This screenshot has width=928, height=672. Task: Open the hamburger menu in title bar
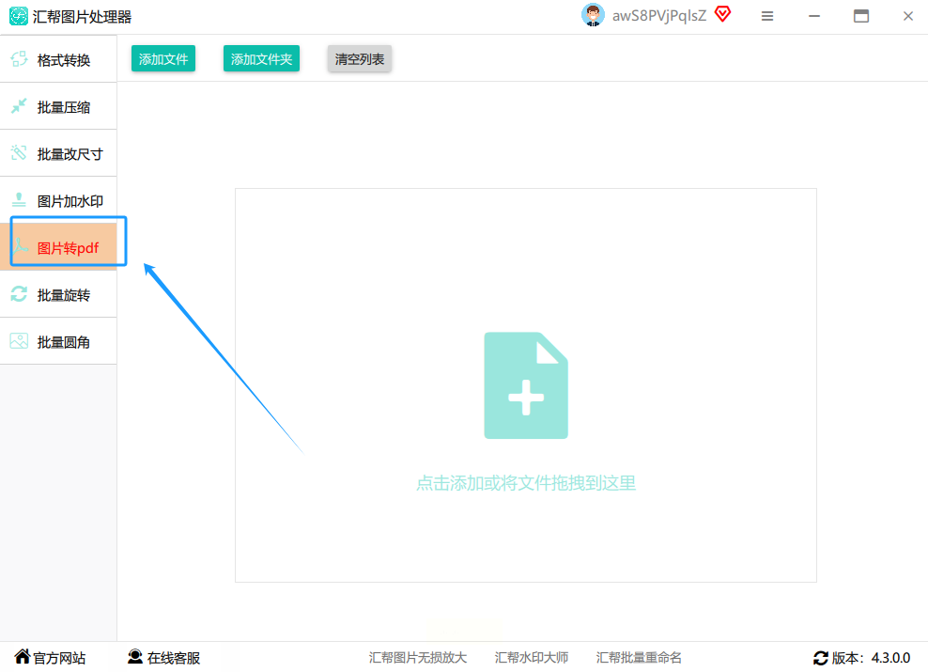pyautogui.click(x=767, y=17)
